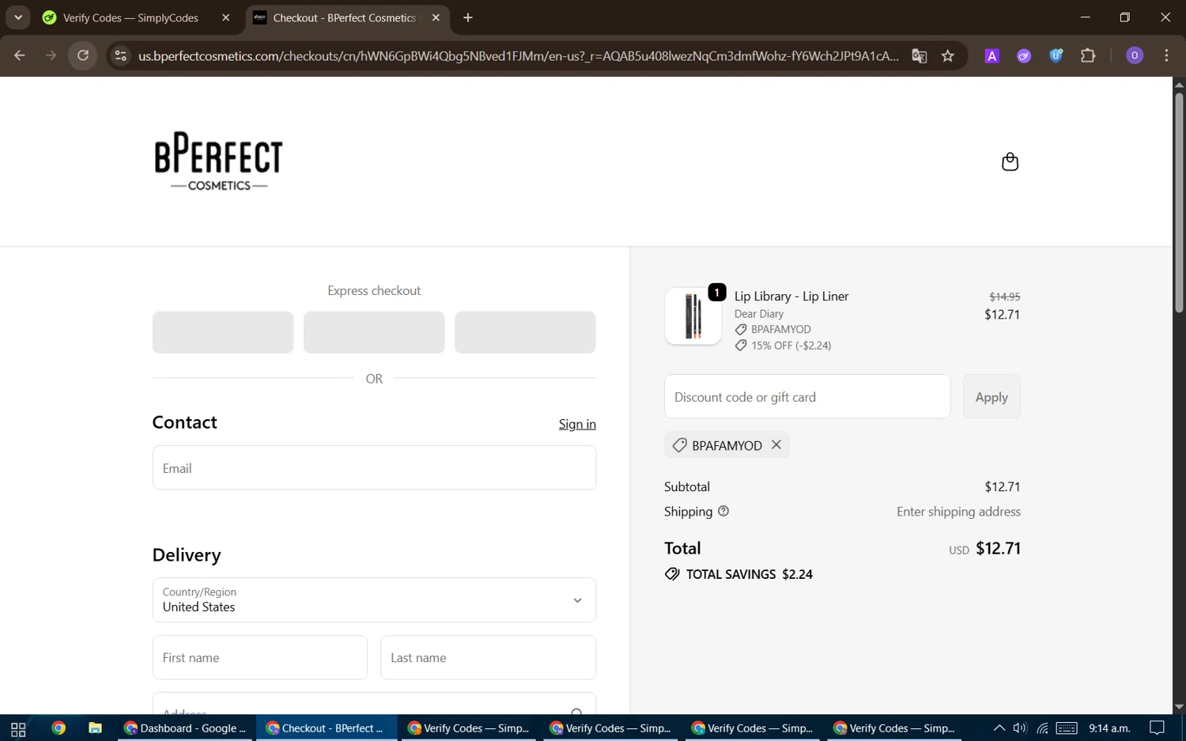
Task: Click the 15% OFF (-$2.24) label
Action: (791, 346)
